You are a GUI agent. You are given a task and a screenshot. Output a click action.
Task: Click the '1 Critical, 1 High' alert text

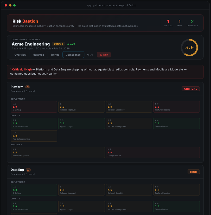(x=21, y=69)
